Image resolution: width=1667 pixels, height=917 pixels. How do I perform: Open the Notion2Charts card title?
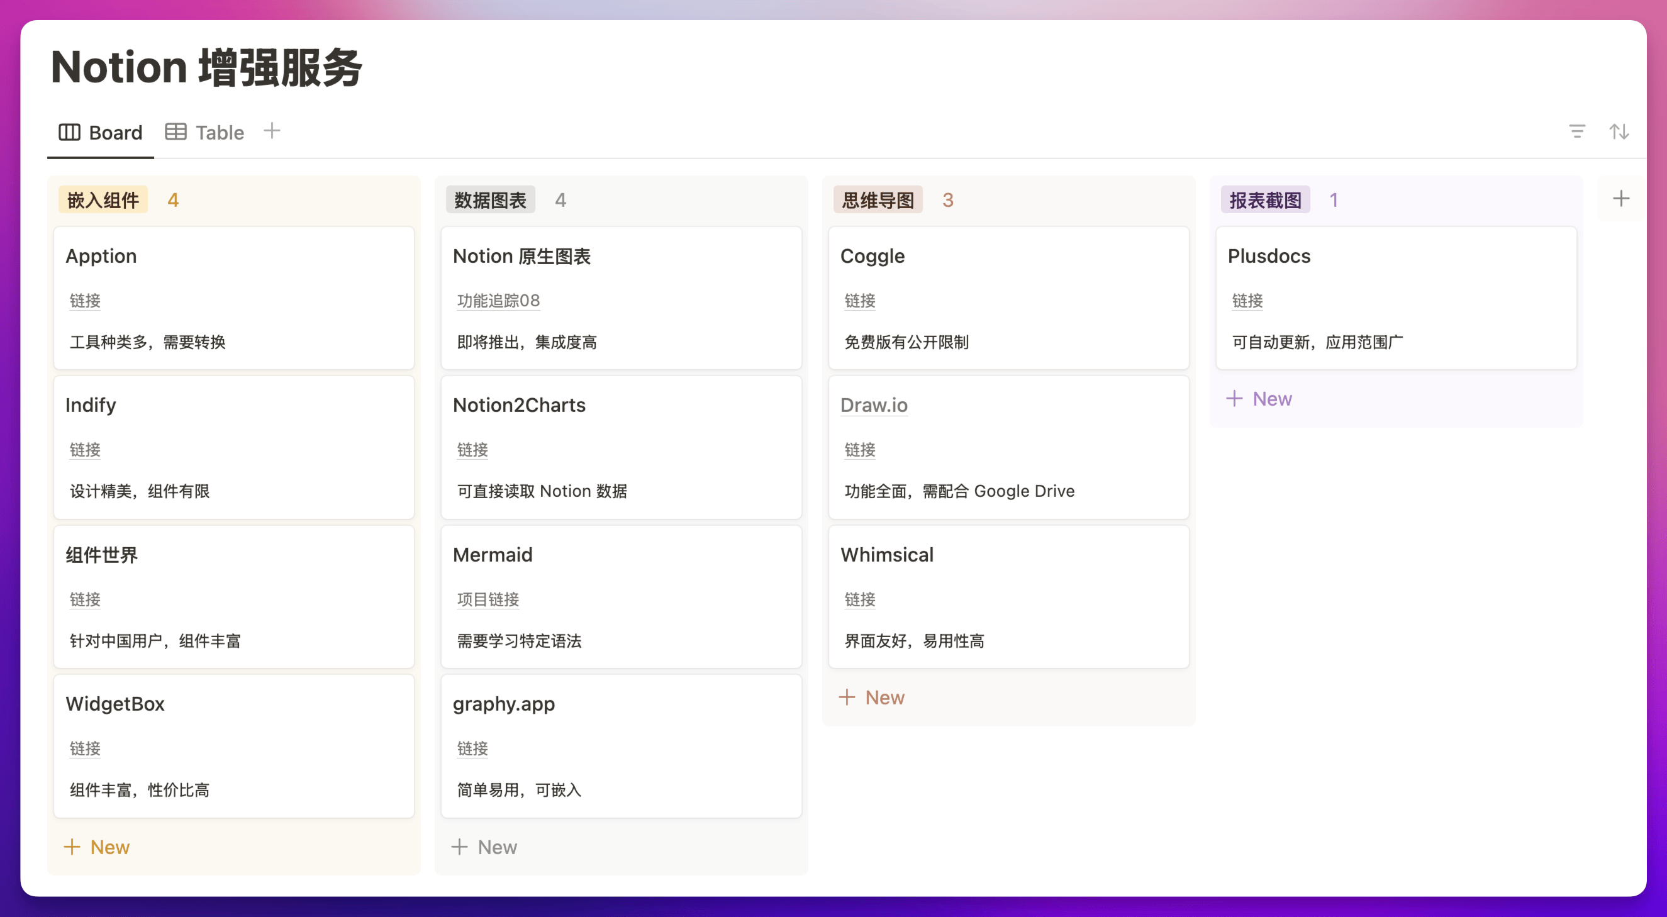(519, 405)
